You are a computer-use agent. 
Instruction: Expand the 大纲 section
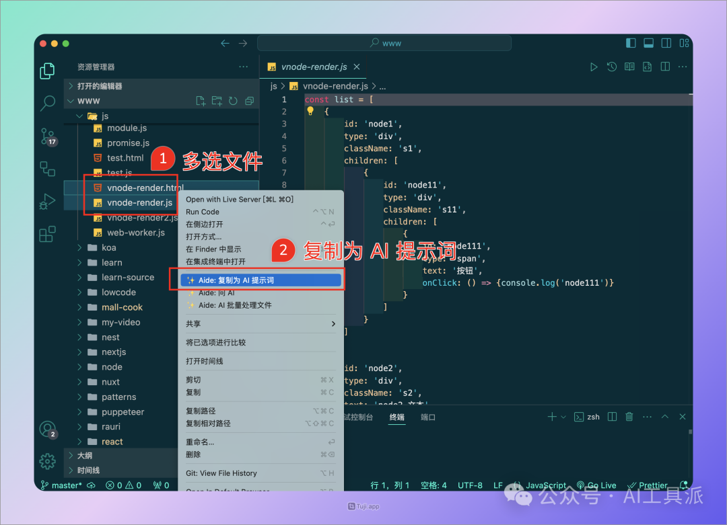point(120,456)
